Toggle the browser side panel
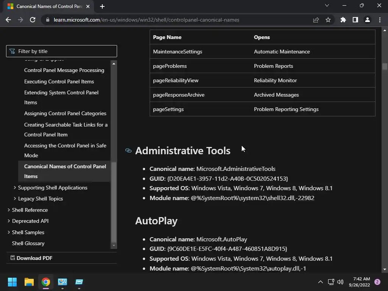This screenshot has height=291, width=388. (x=355, y=20)
